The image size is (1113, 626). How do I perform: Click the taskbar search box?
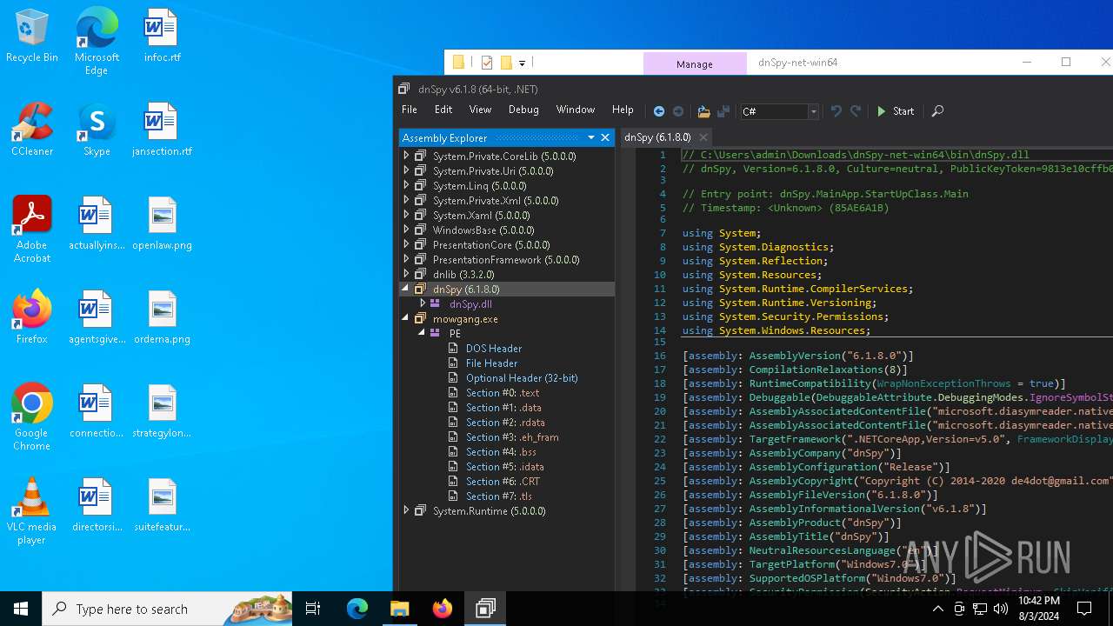167,609
